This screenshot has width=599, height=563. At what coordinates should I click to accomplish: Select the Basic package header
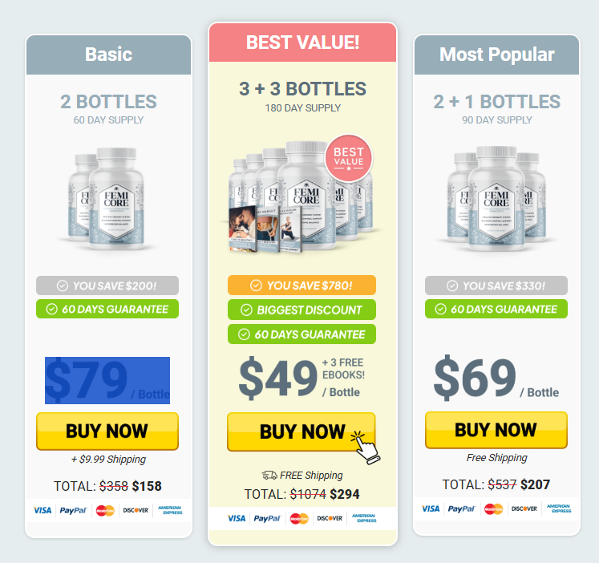[x=108, y=55]
